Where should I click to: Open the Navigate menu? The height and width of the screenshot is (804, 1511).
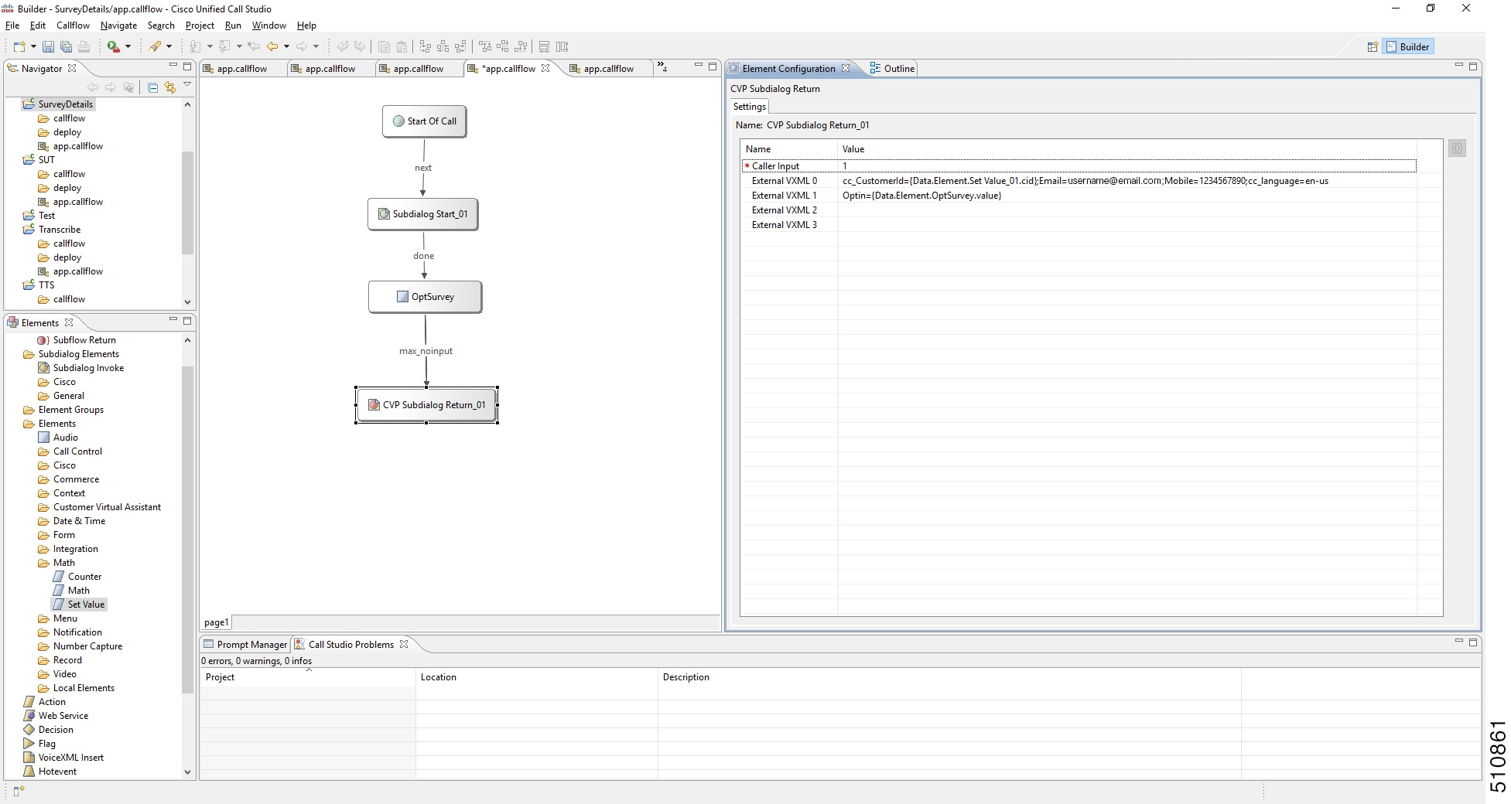point(118,26)
